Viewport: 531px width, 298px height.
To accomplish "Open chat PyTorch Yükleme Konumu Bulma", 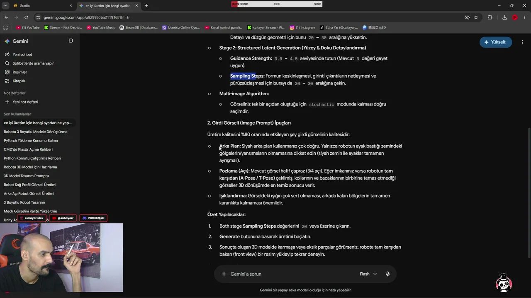I will click(31, 140).
